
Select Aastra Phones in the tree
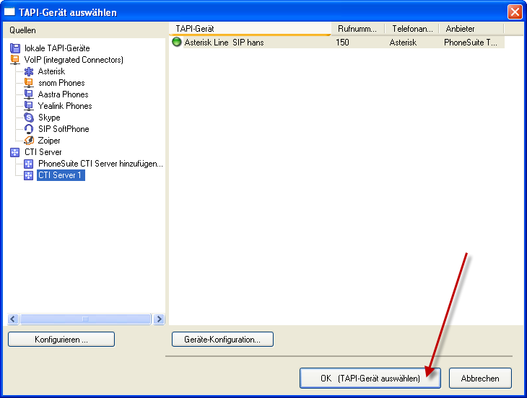pyautogui.click(x=63, y=94)
